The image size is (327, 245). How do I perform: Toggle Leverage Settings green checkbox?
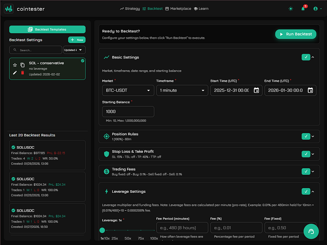click(306, 192)
